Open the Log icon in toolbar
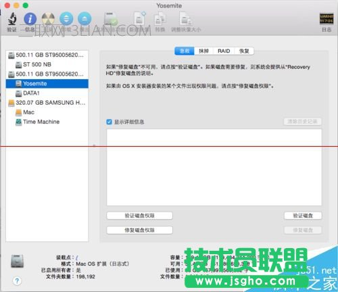The width and height of the screenshot is (338, 292). pos(327,19)
